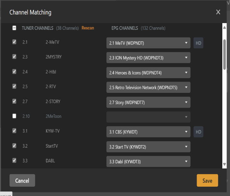230x196 pixels.
Task: Select the tuner name 2MeToon
Action: point(53,116)
